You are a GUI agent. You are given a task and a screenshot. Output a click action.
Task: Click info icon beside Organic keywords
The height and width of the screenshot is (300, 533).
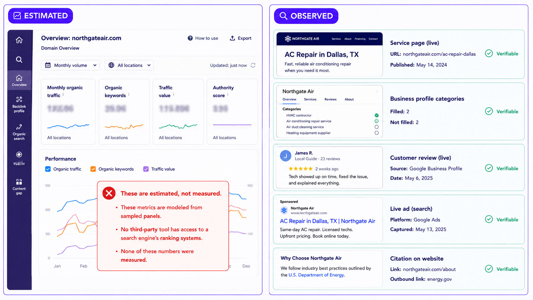[129, 95]
